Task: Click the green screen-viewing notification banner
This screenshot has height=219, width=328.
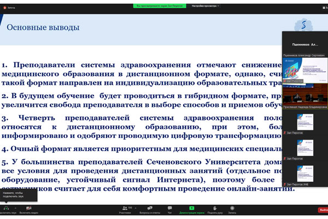Action: (159, 5)
